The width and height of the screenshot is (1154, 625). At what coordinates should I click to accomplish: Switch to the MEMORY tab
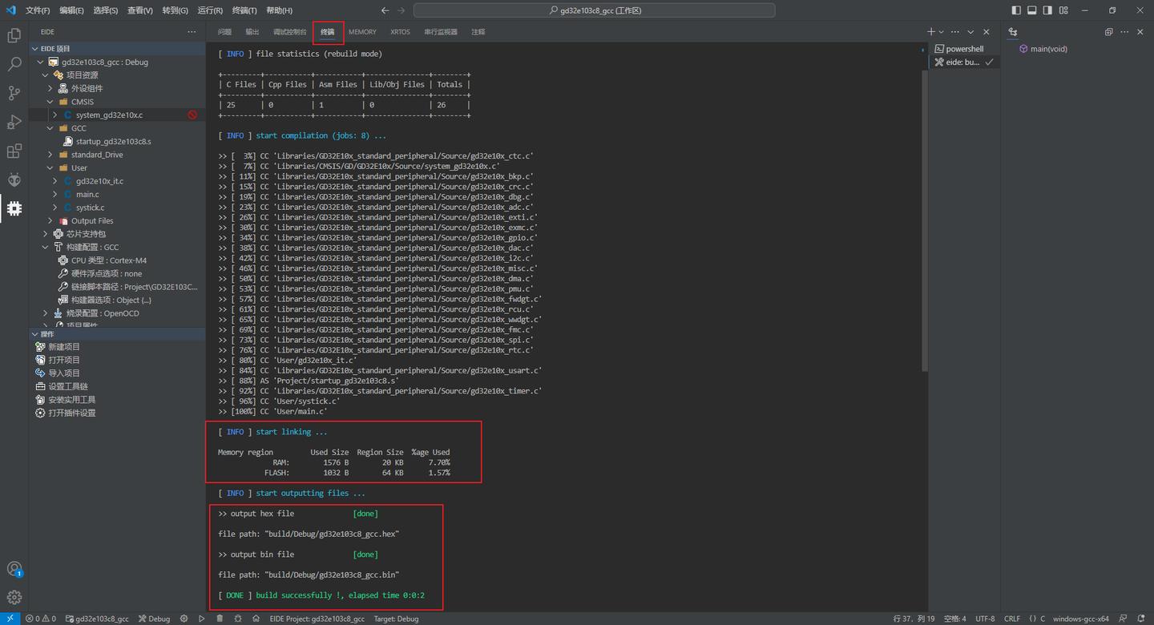pos(362,31)
